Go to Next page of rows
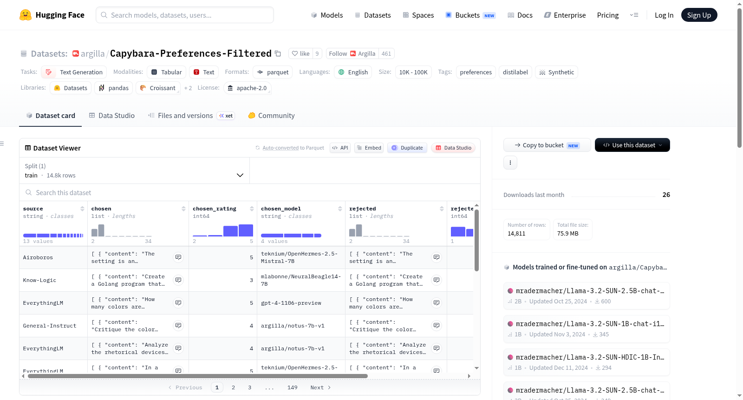Viewport: 743px width, 400px height. click(320, 387)
